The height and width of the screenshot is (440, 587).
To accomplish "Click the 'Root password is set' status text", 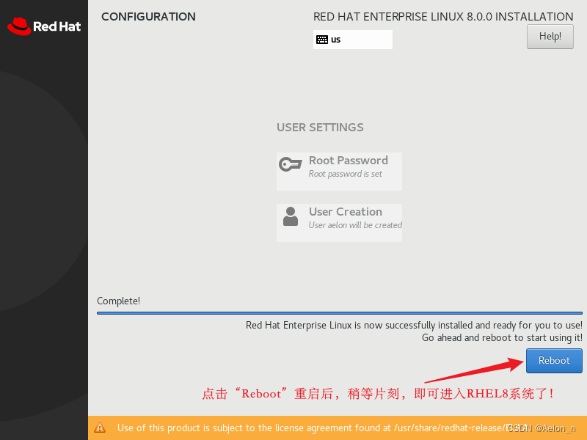I will (345, 174).
